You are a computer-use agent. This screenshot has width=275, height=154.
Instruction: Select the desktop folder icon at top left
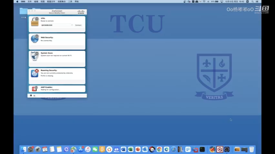(23, 11)
